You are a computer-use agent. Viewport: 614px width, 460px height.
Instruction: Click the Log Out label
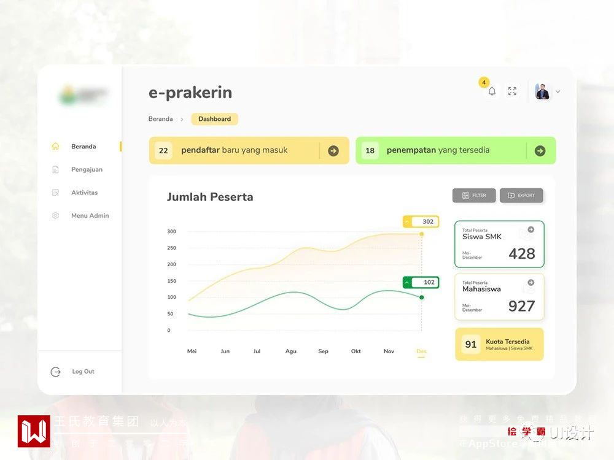83,372
